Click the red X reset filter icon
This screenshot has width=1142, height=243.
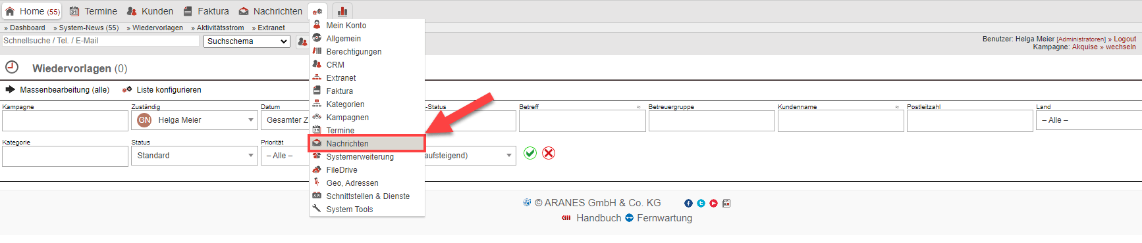(549, 153)
